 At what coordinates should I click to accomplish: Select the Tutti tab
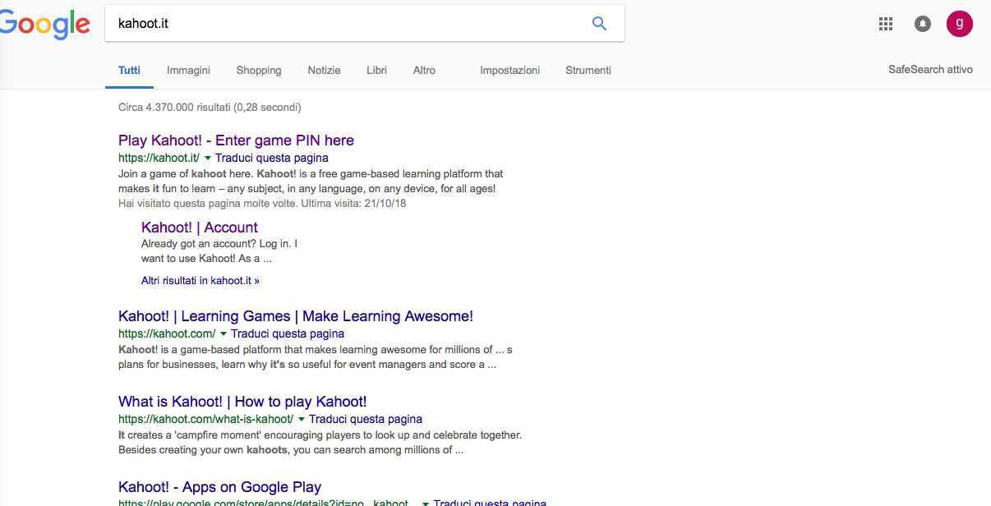tap(129, 71)
